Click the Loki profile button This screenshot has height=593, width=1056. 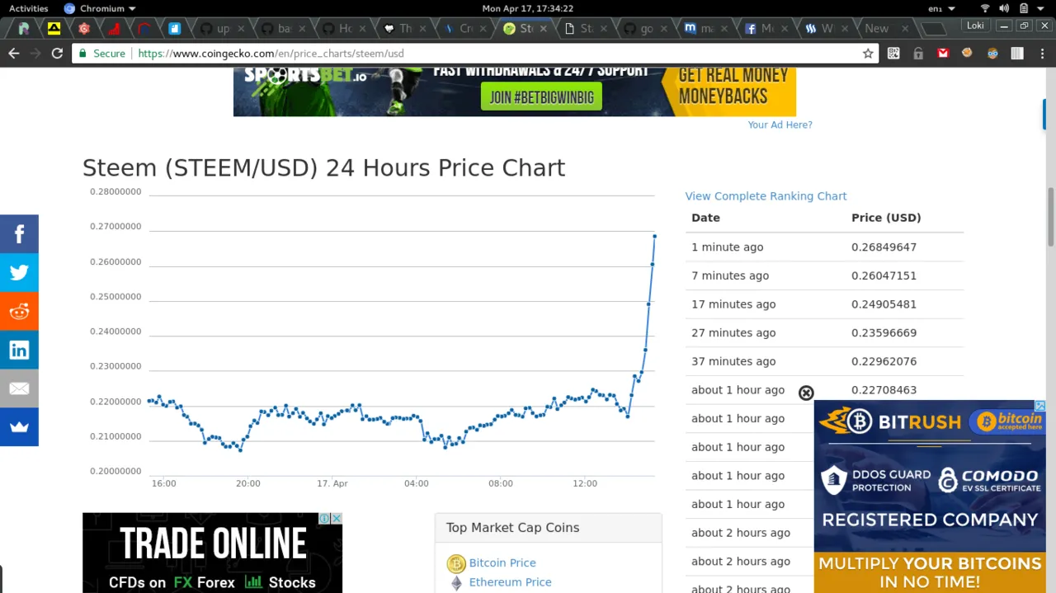975,26
